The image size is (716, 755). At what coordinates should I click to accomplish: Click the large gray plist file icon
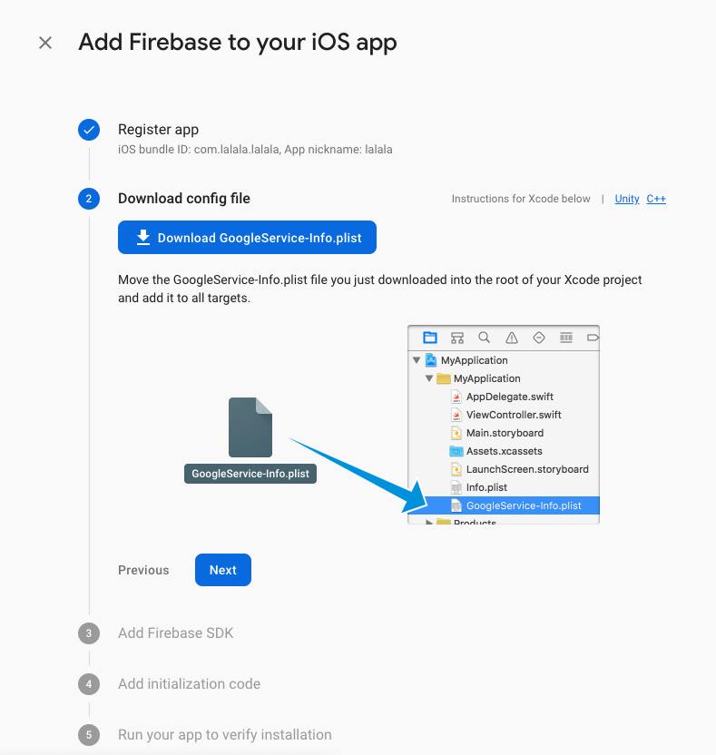[x=250, y=427]
